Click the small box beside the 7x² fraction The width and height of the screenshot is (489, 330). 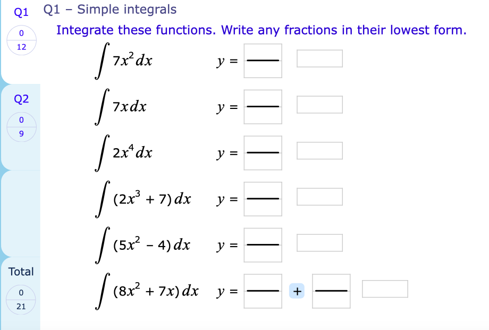pyautogui.click(x=319, y=58)
